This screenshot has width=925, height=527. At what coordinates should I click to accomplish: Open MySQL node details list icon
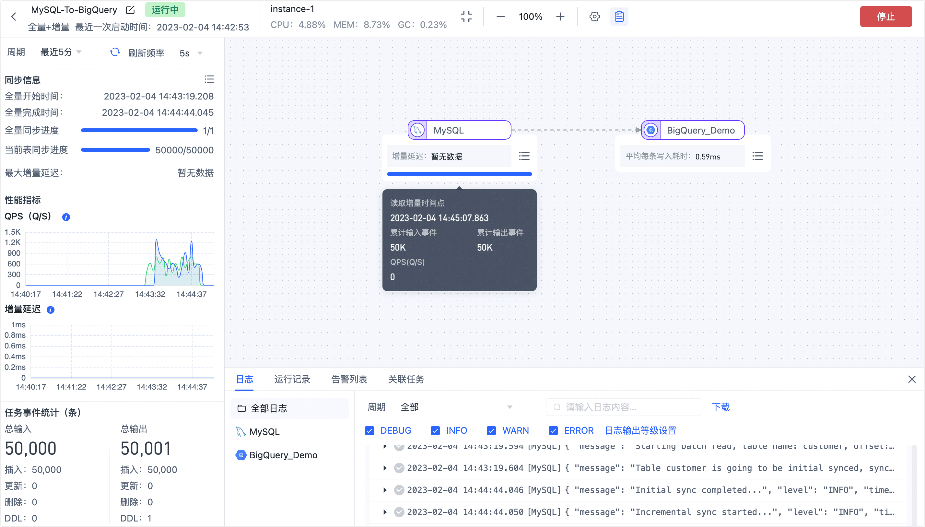524,156
